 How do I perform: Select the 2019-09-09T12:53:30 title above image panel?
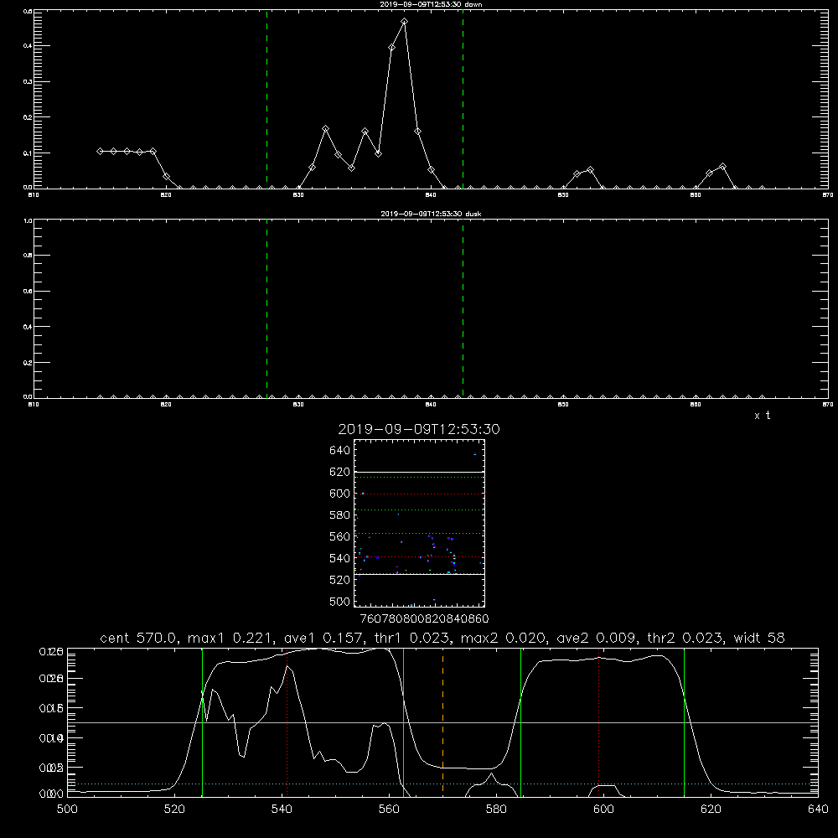[419, 429]
